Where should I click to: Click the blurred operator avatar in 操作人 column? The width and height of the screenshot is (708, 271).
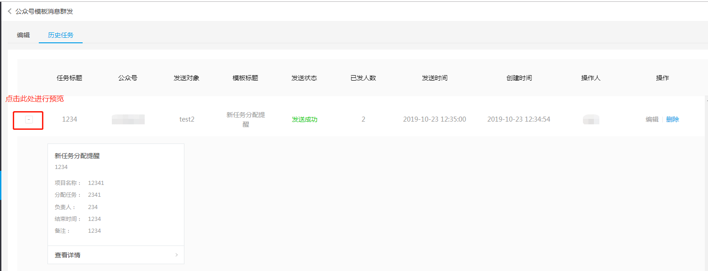pos(591,120)
